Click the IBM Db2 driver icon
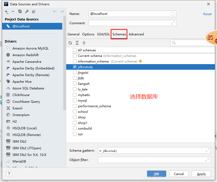This screenshot has width=217, height=182. tap(8, 141)
